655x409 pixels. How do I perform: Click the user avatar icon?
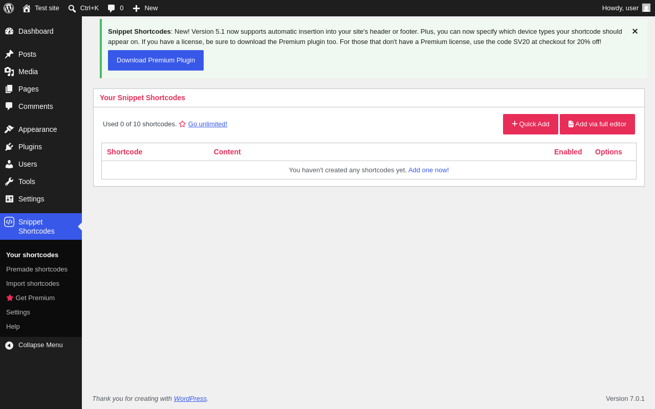(x=646, y=8)
